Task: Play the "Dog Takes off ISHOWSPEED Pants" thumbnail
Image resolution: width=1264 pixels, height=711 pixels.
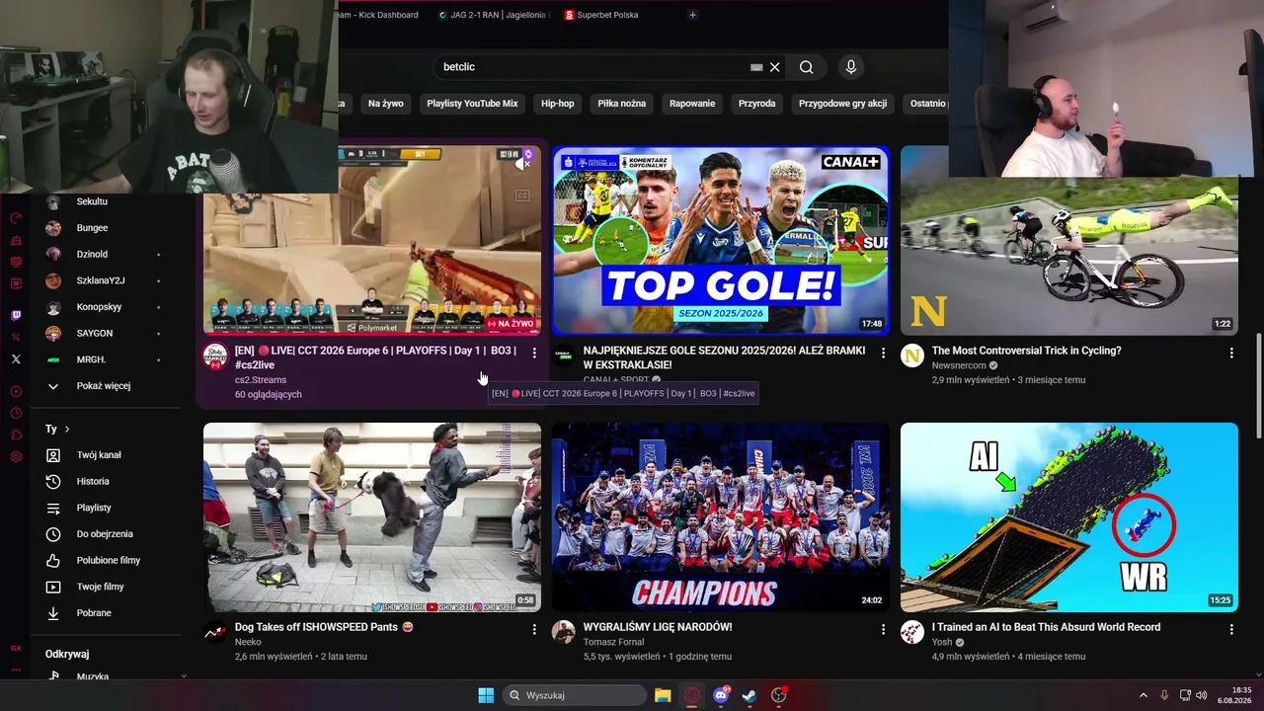Action: (x=372, y=517)
